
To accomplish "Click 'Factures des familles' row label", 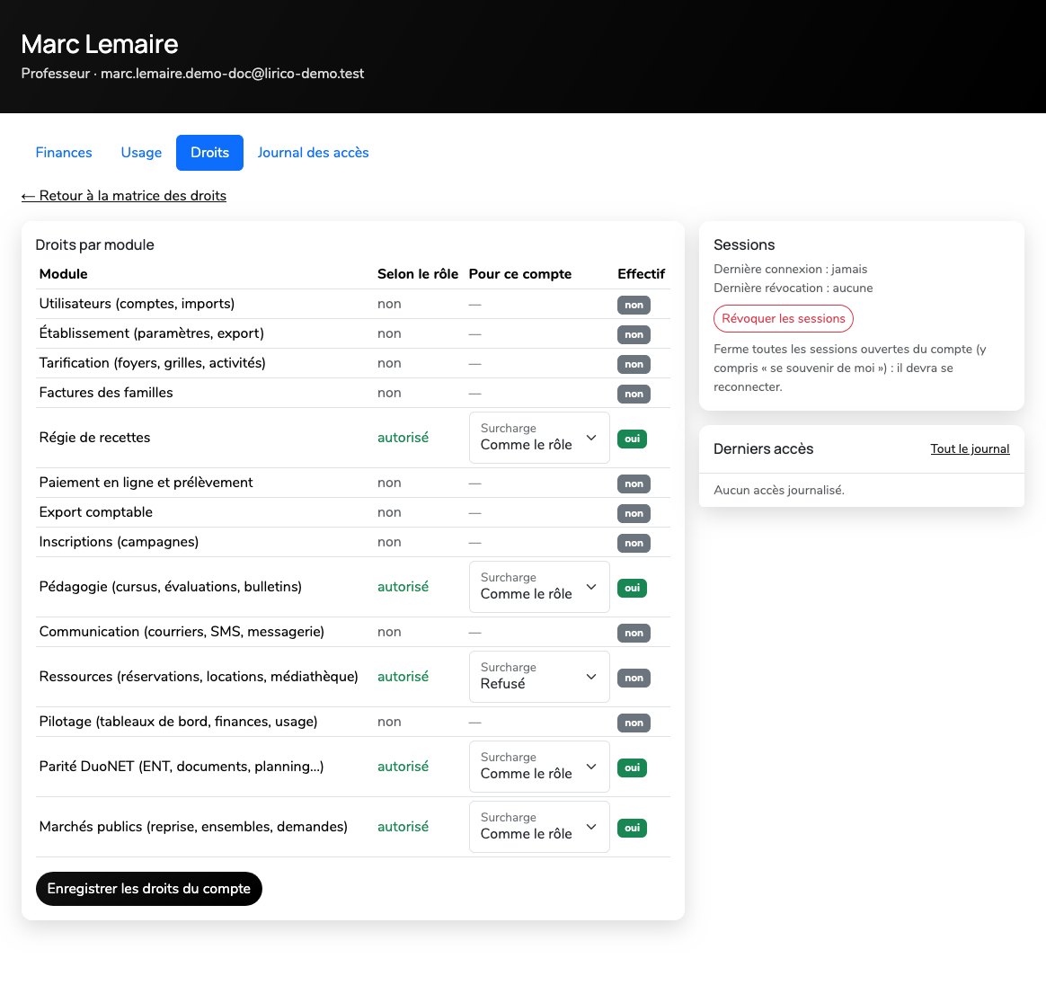I will point(106,393).
